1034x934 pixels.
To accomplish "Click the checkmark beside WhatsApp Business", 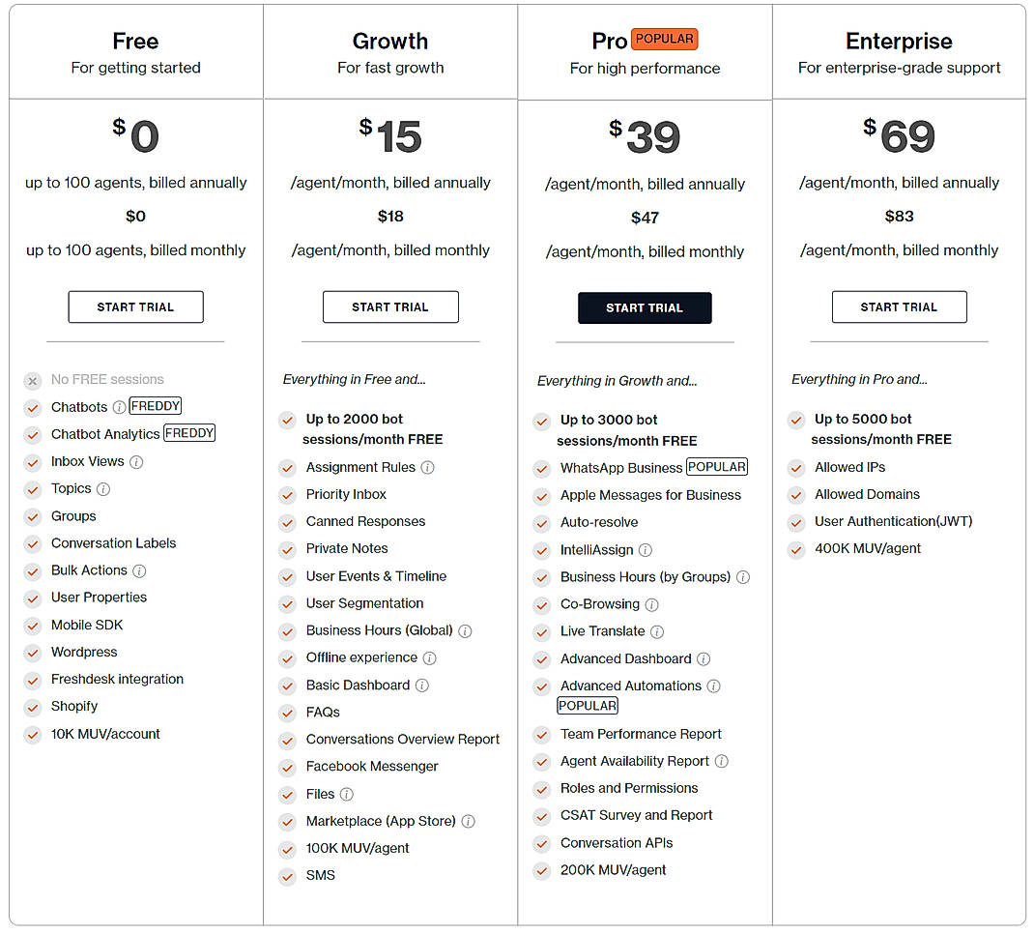I will coord(541,467).
